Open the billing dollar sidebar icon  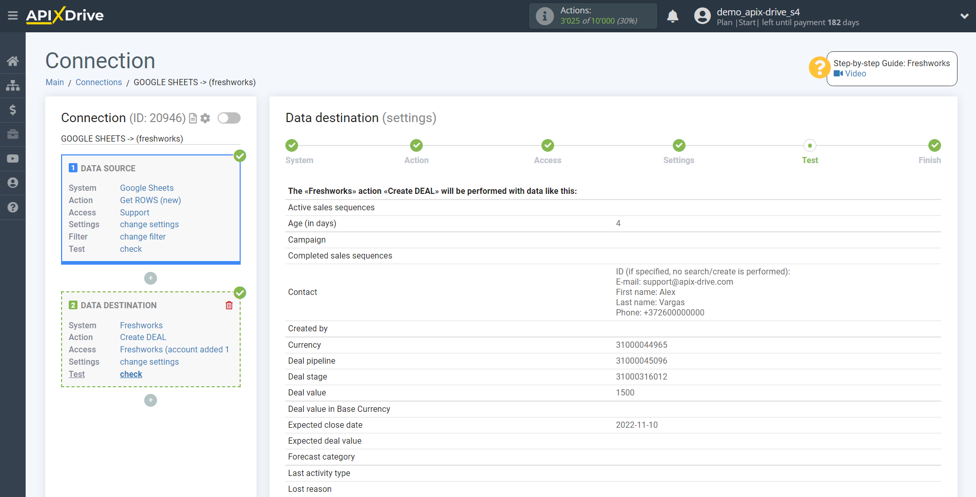point(13,110)
